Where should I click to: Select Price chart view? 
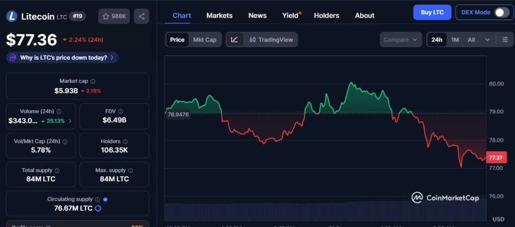[177, 40]
